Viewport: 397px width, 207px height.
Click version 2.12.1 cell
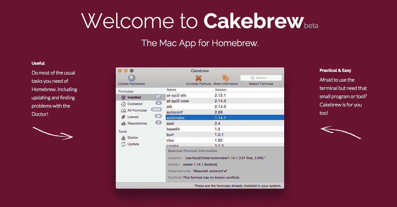[x=220, y=96]
